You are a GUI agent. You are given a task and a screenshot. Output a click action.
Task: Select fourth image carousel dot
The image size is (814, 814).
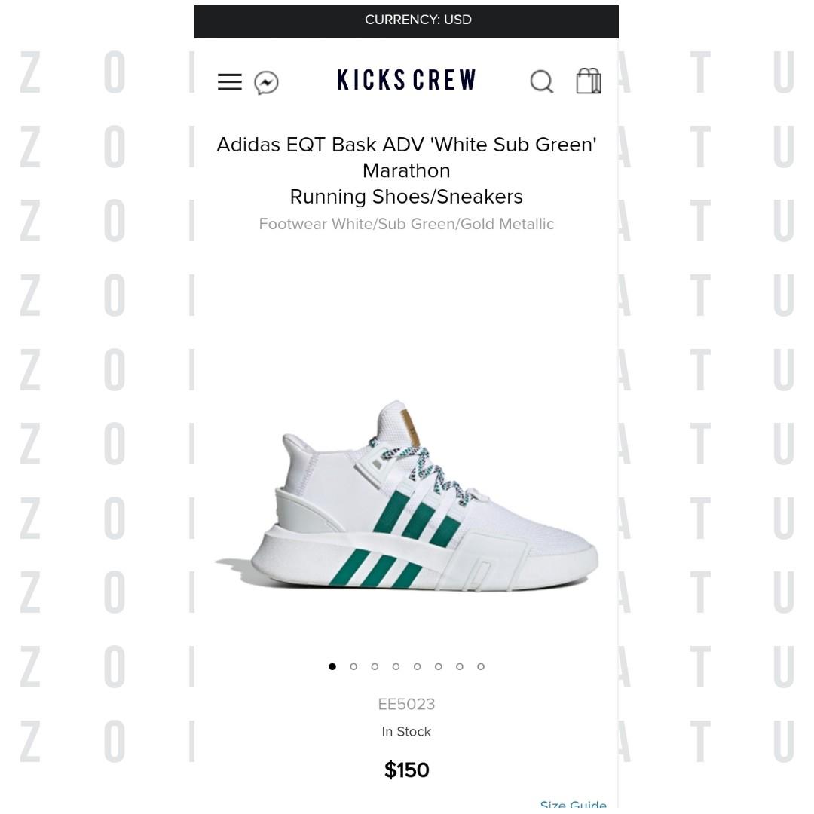tap(396, 666)
